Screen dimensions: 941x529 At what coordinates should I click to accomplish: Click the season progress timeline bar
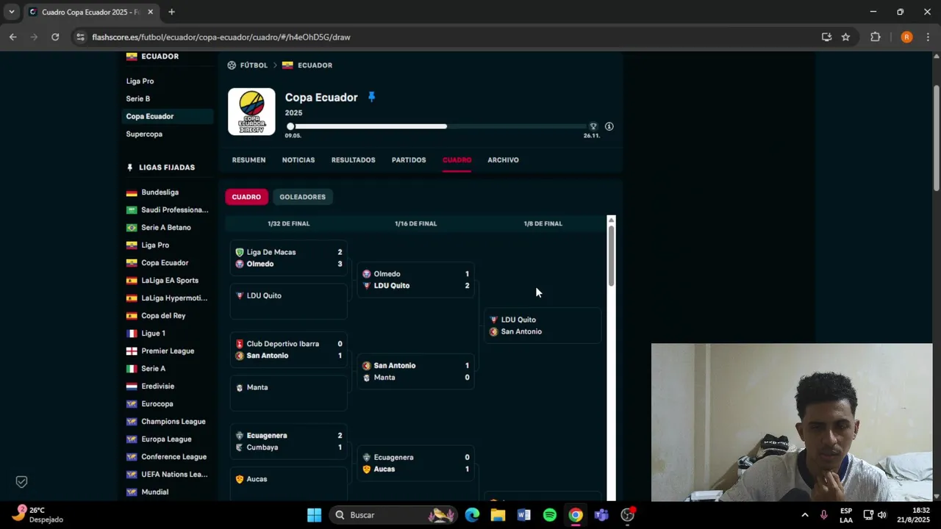[x=442, y=126]
